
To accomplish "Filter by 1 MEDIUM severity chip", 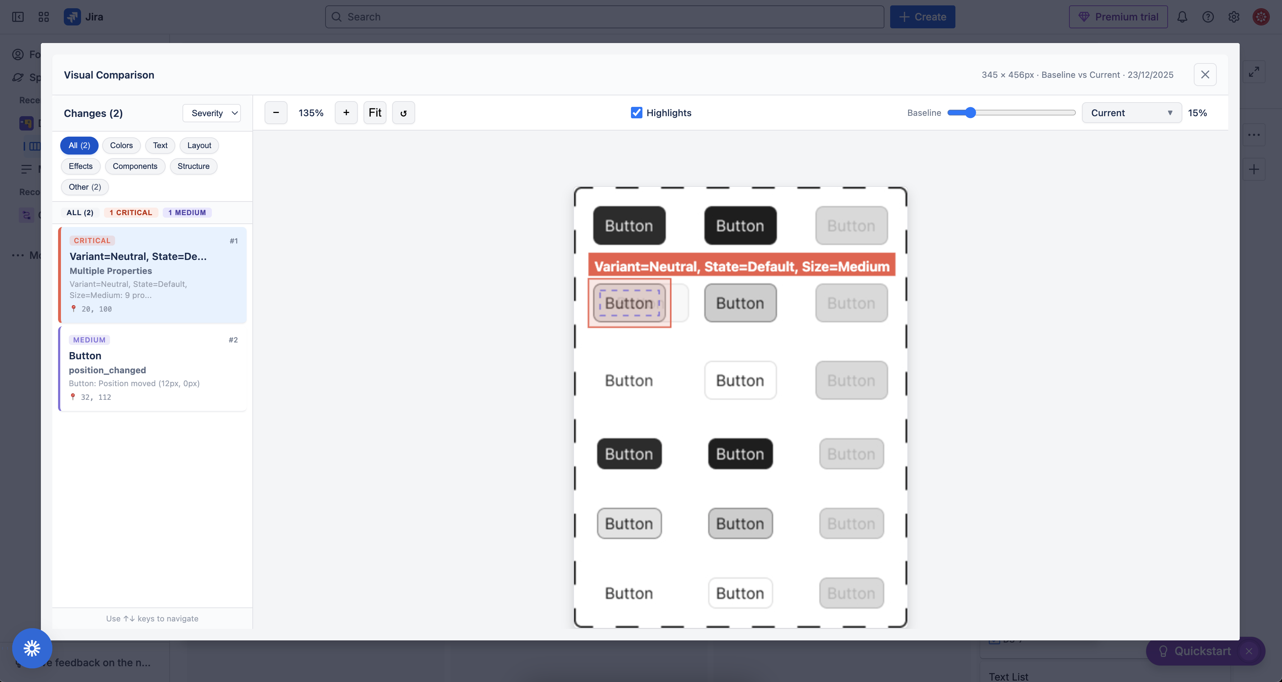I will pyautogui.click(x=187, y=213).
